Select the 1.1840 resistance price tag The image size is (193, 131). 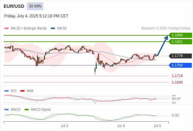pos(180,35)
